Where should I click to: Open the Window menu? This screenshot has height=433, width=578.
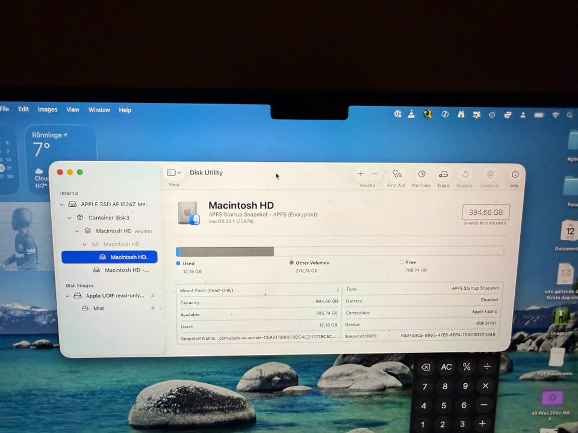pyautogui.click(x=99, y=110)
